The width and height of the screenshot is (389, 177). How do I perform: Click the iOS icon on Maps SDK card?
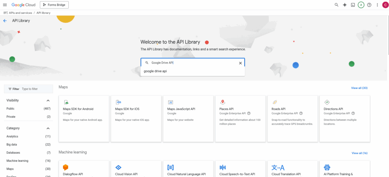[x=119, y=102]
